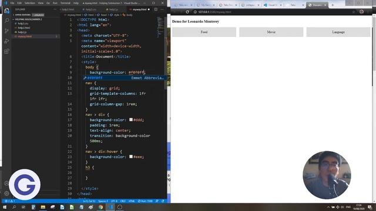
Task: Open help2.js in the explorer tree
Action: (22, 32)
